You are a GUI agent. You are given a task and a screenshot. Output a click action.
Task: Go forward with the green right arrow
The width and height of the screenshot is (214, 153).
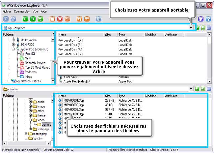33,19
